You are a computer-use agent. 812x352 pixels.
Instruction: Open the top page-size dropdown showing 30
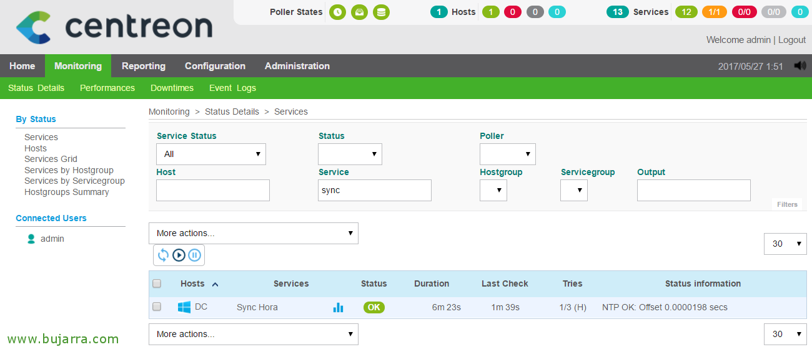coord(785,244)
